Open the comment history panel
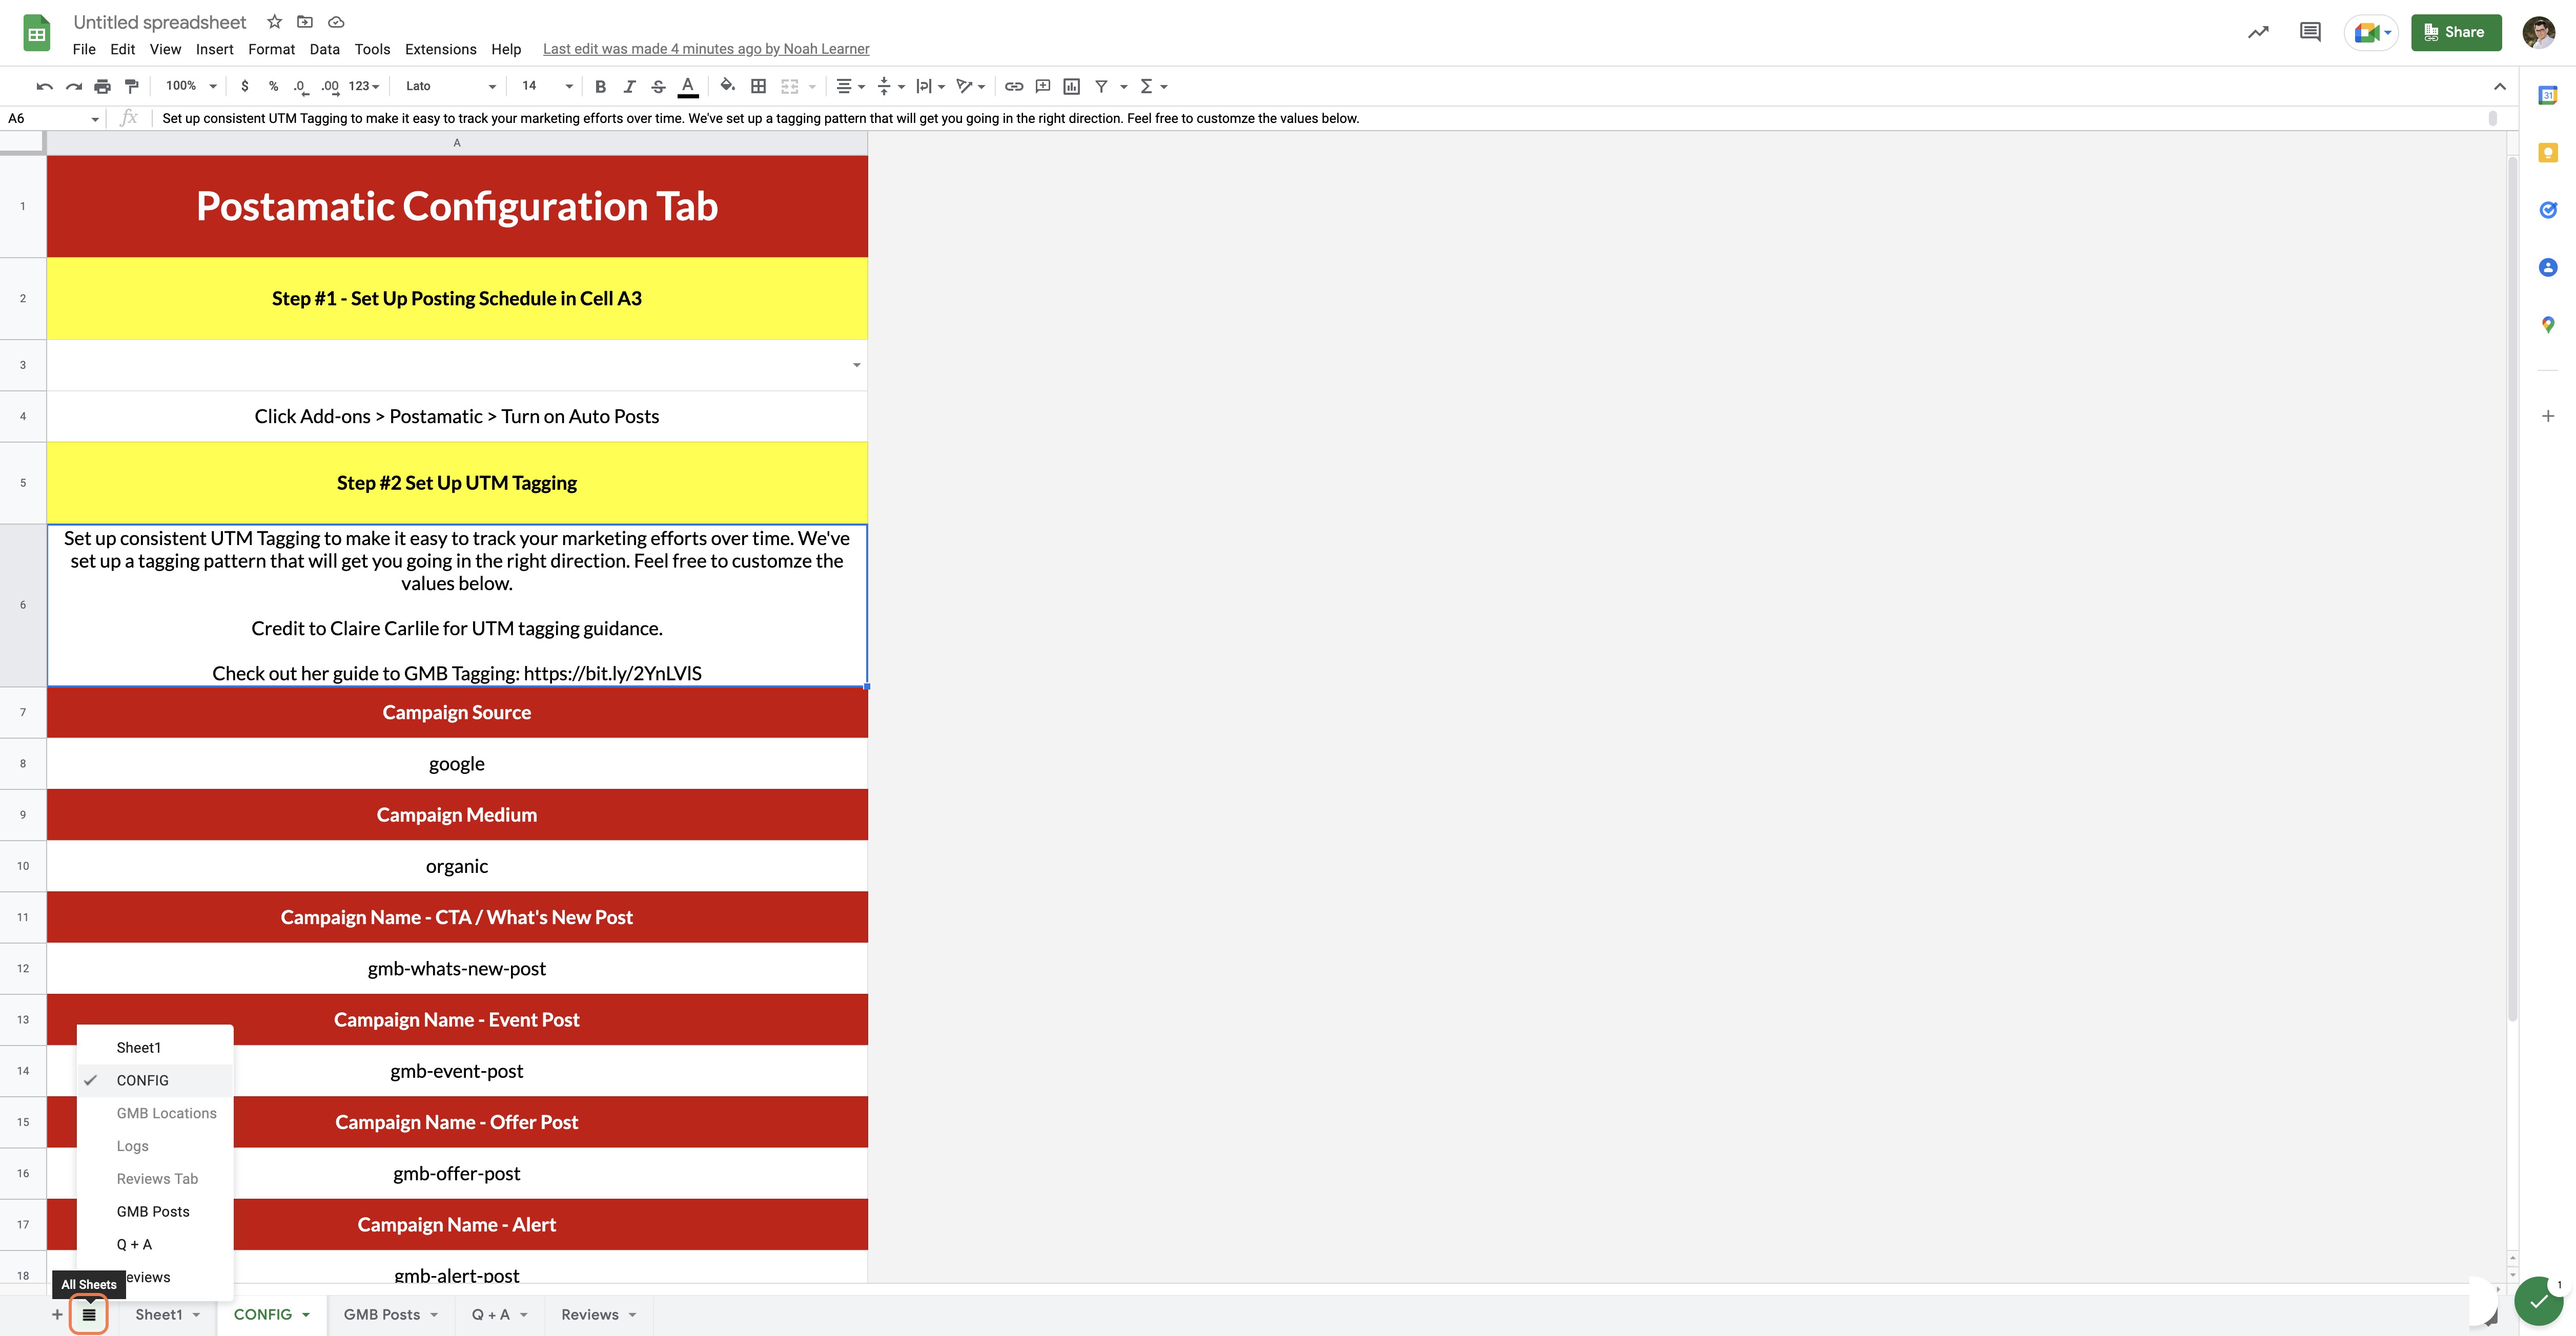Screen dimensions: 2576x1336 click(x=2310, y=32)
